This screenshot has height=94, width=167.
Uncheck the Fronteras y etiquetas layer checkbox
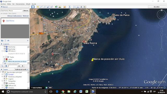coord(4,77)
